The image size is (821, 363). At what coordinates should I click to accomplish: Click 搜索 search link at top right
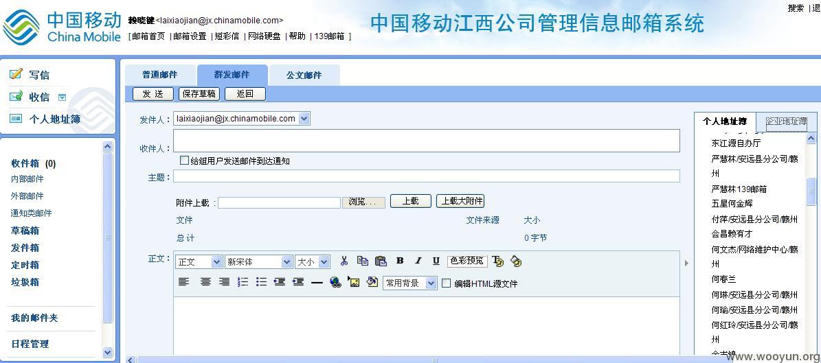tap(796, 8)
